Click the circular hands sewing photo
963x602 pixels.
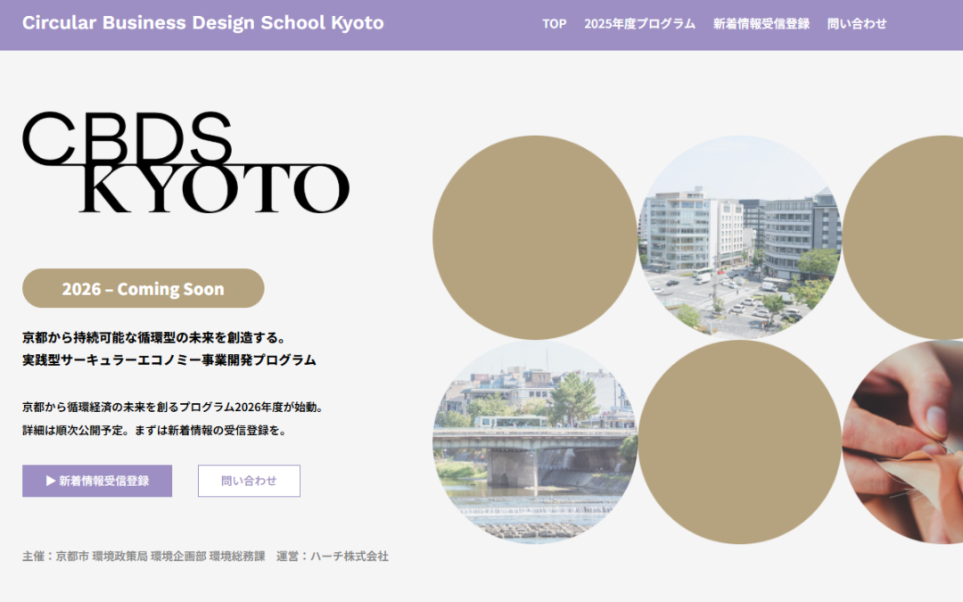point(902,442)
